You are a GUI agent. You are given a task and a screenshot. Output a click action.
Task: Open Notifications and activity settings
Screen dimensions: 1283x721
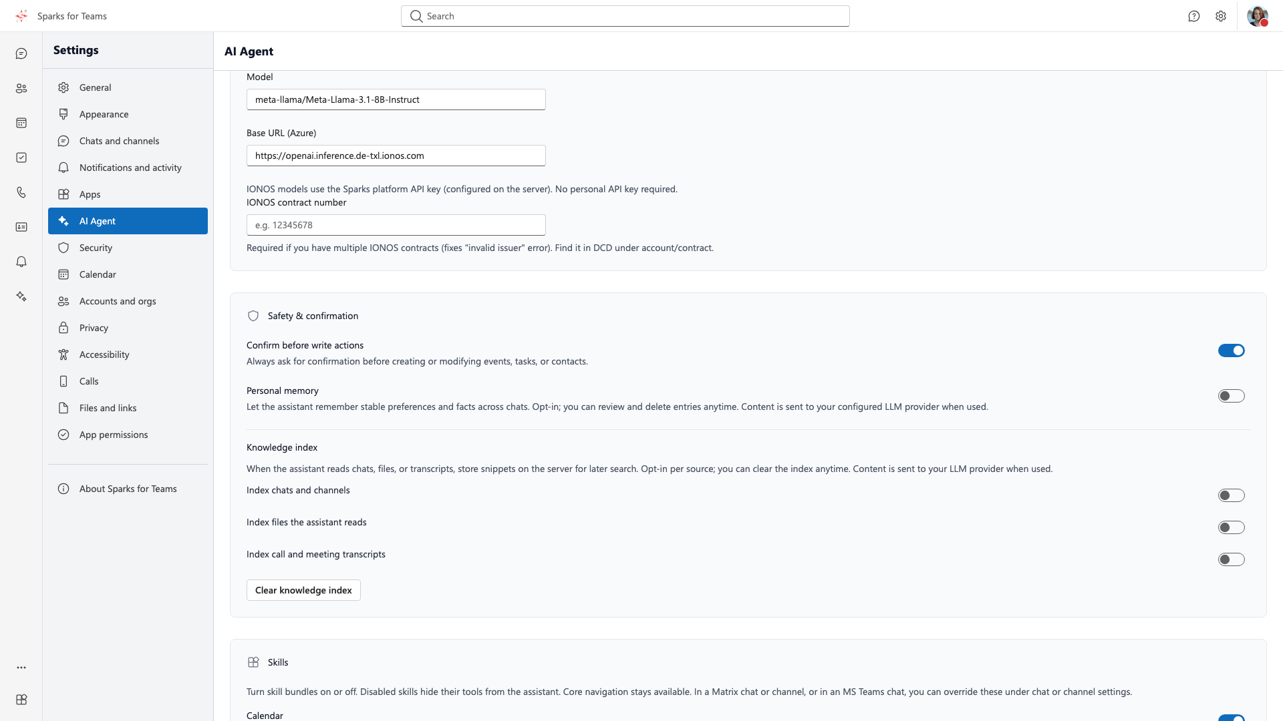click(128, 168)
